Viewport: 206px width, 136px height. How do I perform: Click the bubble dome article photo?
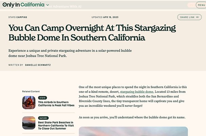(133, 131)
